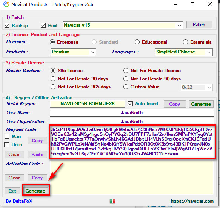The image size is (220, 208).
Task: Enable the Mac checkbox
Action: point(7,137)
